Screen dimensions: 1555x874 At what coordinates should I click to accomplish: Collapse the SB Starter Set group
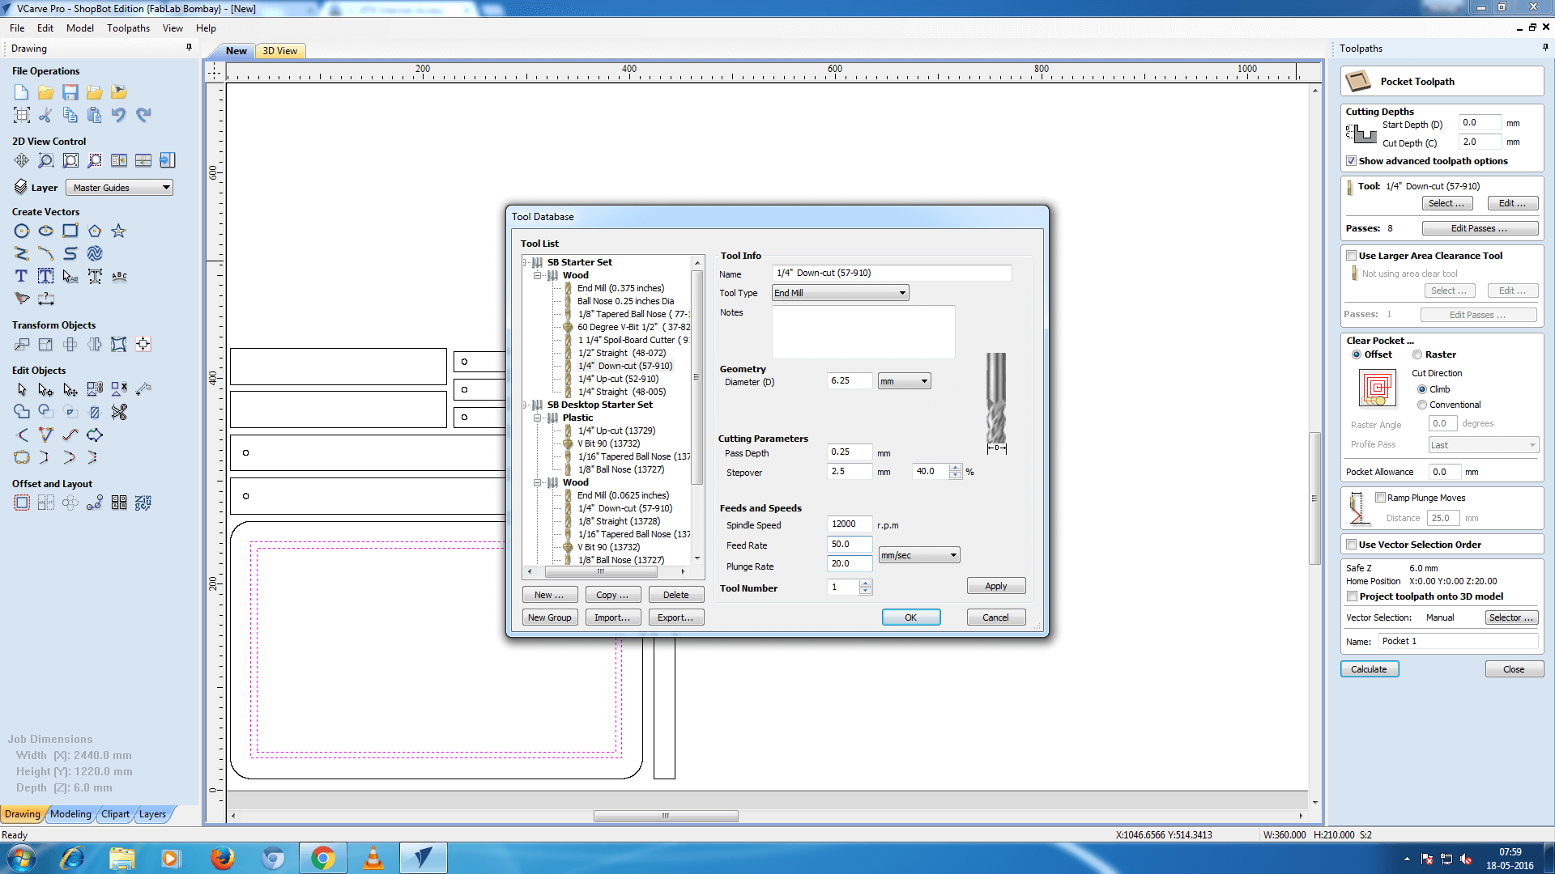[x=526, y=262]
